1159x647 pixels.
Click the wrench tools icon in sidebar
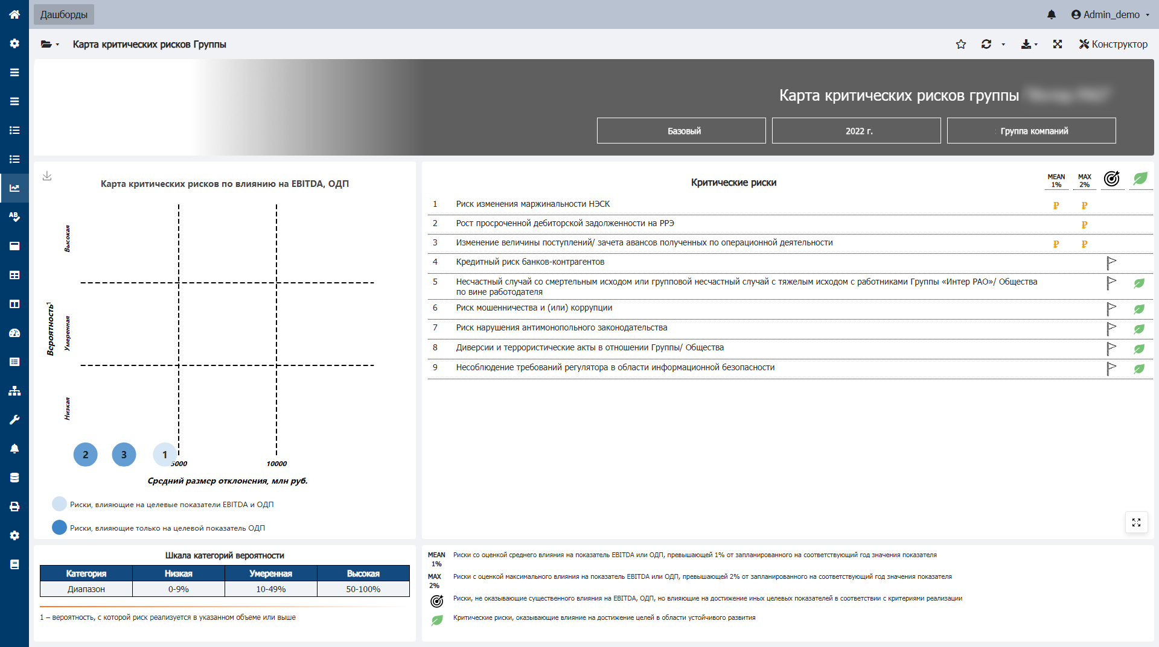[x=14, y=420]
